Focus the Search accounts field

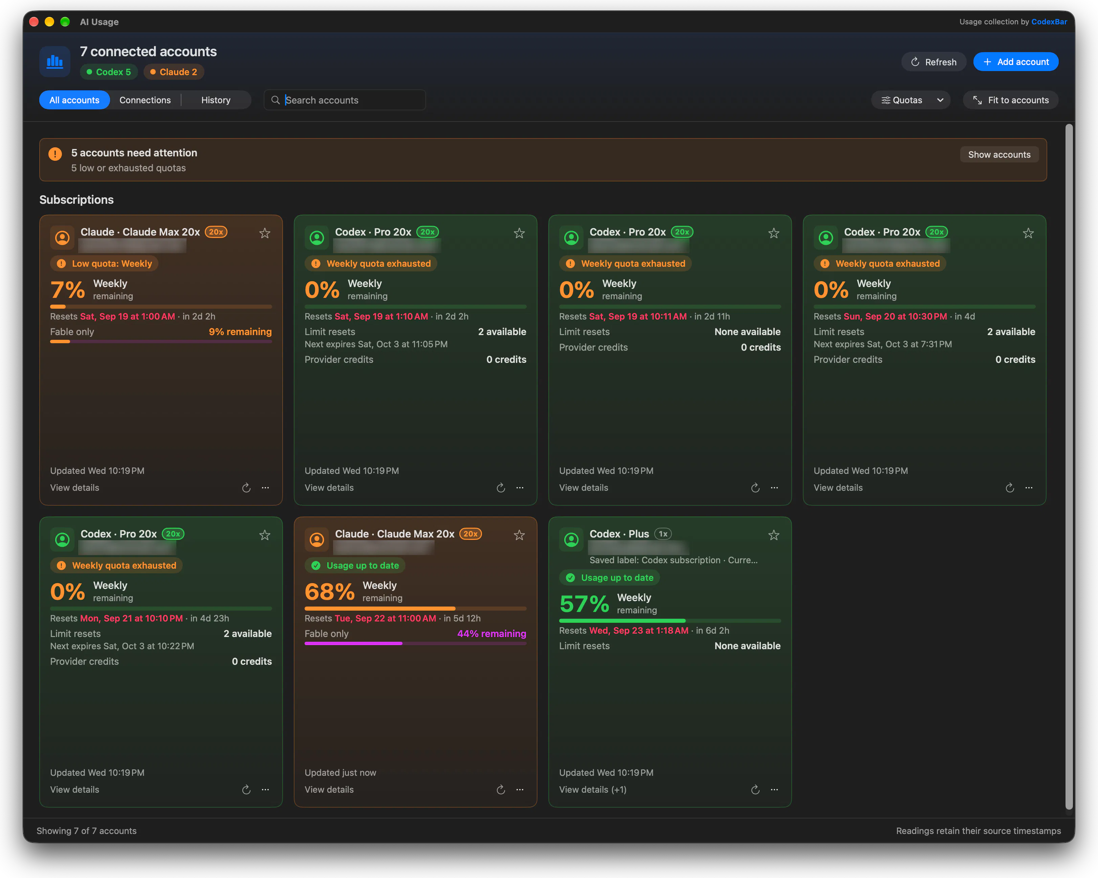coord(345,100)
